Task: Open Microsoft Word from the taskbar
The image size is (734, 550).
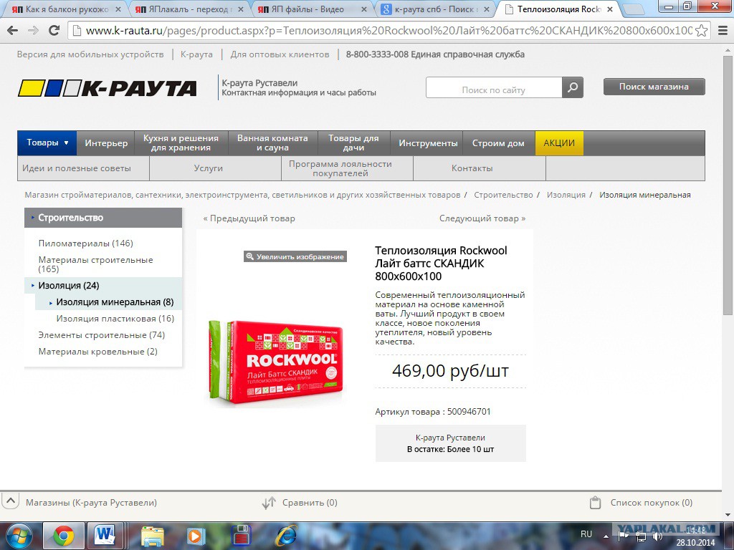Action: pyautogui.click(x=105, y=536)
